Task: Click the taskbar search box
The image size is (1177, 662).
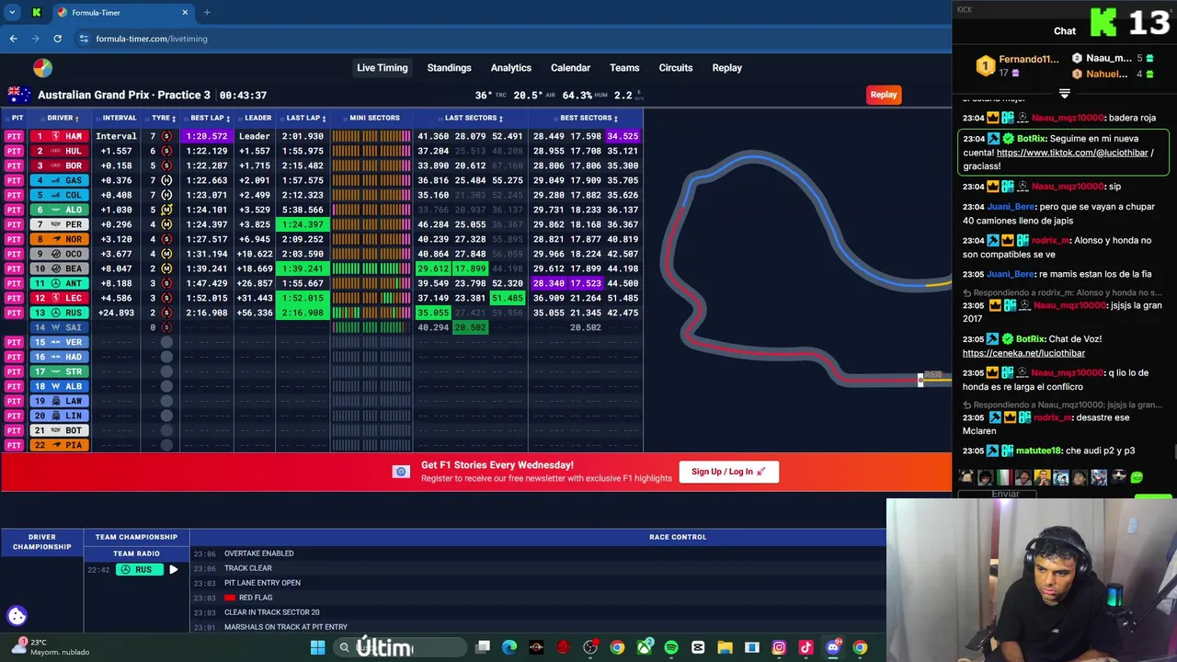Action: tap(401, 647)
